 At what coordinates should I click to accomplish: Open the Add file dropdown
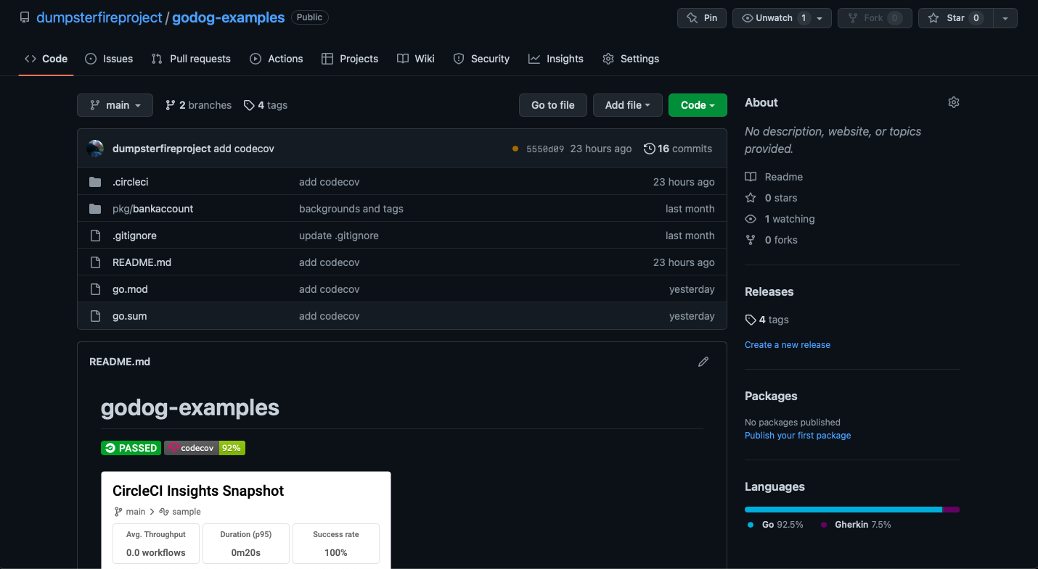[628, 105]
